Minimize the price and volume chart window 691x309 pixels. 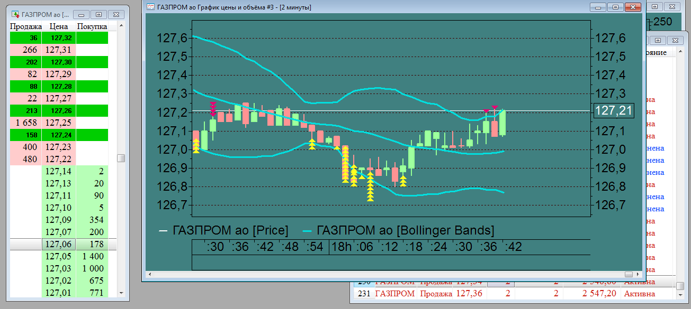[599, 7]
